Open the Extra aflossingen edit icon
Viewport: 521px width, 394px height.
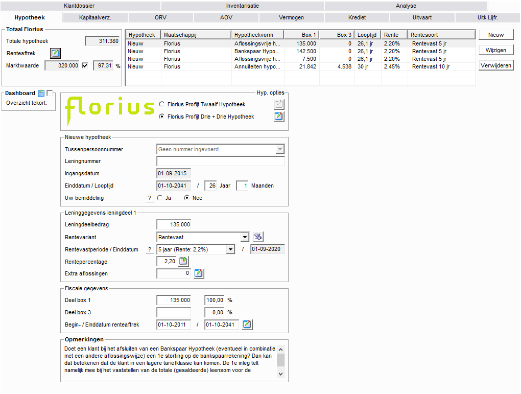point(198,273)
